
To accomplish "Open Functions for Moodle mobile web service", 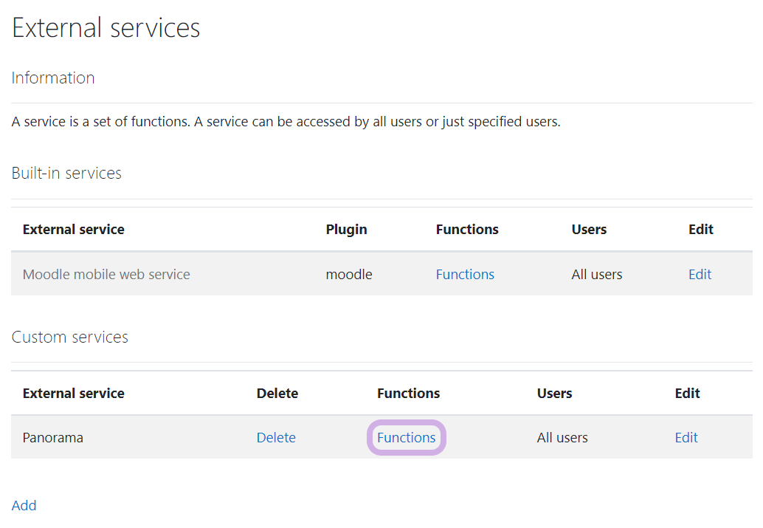I will click(465, 275).
